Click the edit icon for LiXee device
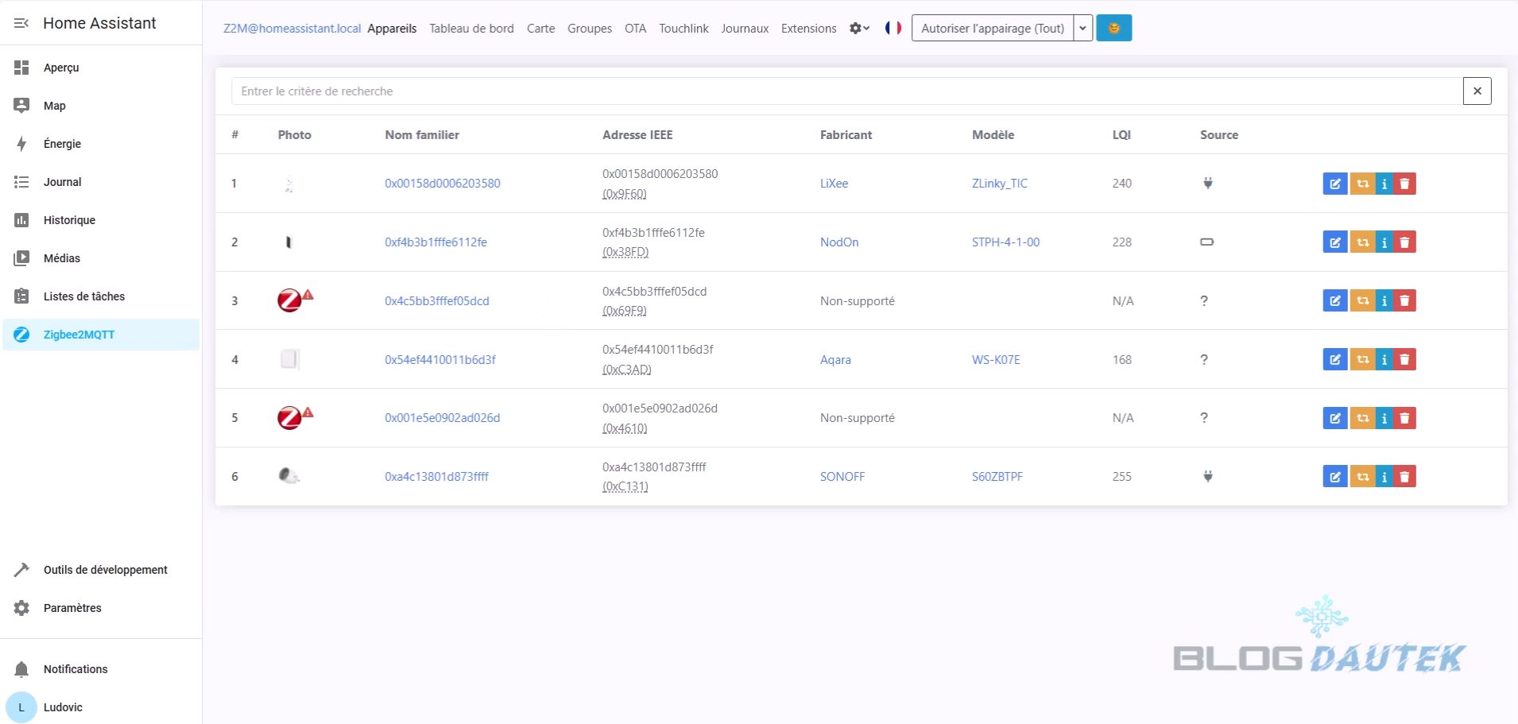Screen dimensions: 1518x724 1334,184
